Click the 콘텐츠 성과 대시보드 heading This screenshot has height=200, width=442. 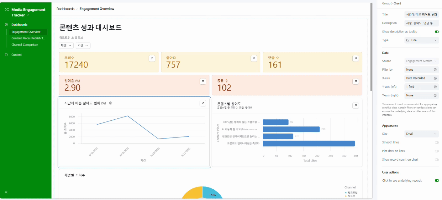click(x=90, y=27)
